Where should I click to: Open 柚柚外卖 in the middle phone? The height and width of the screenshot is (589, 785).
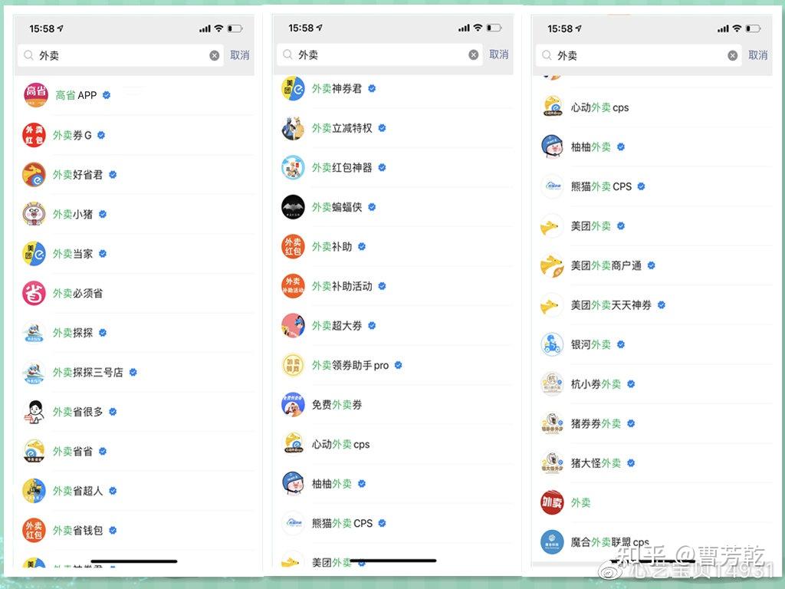[x=332, y=485]
